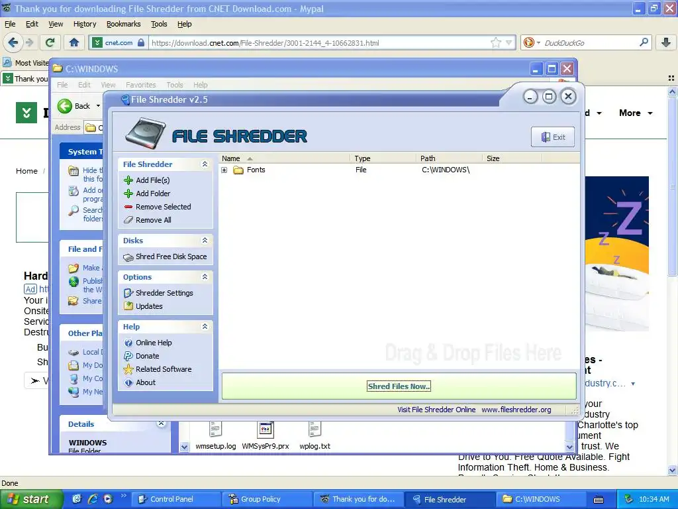Open the browser History menu

coord(85,24)
